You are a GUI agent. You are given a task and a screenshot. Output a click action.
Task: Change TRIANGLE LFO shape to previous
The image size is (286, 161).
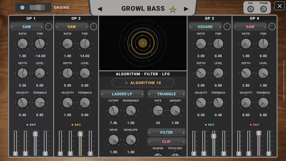[149, 94]
